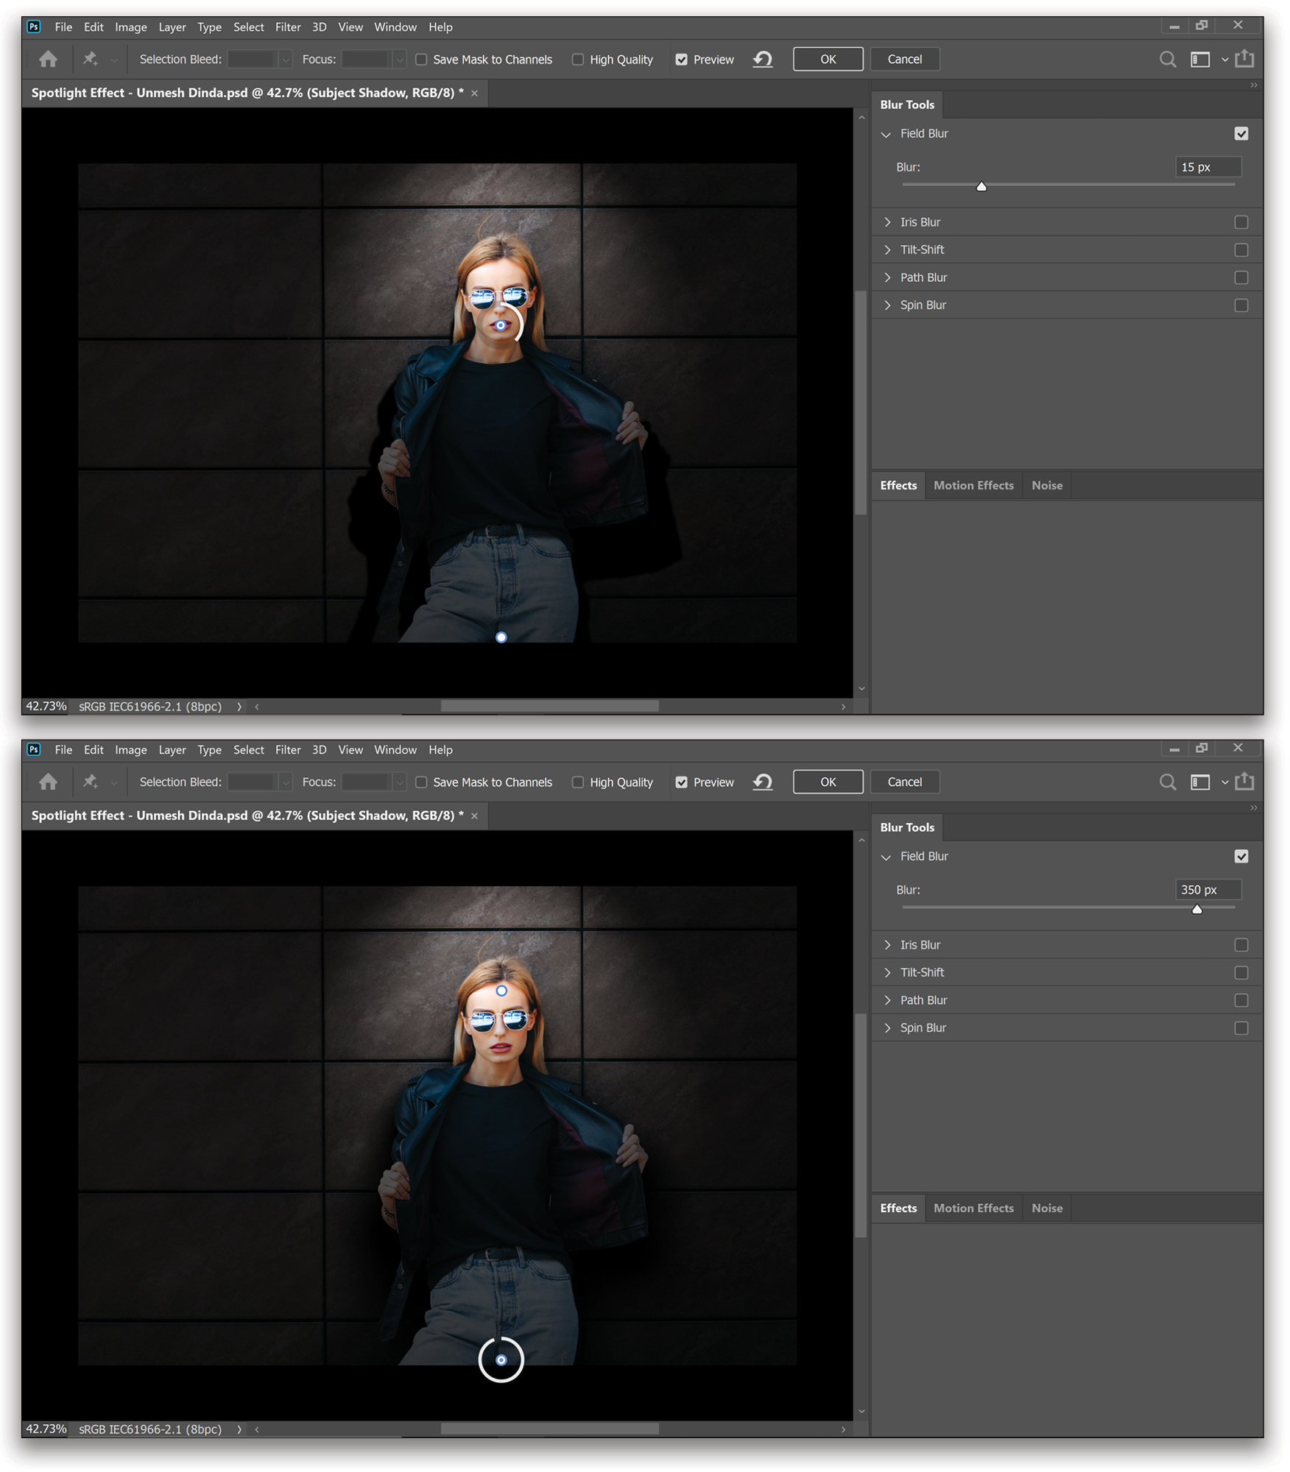Expand the Spin Blur section
This screenshot has width=1290, height=1472.
pyautogui.click(x=889, y=305)
